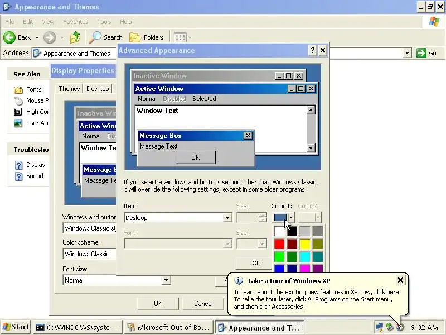Open User Account Picture in See Also
Image resolution: width=446 pixels, height=335 pixels.
pyautogui.click(x=31, y=123)
